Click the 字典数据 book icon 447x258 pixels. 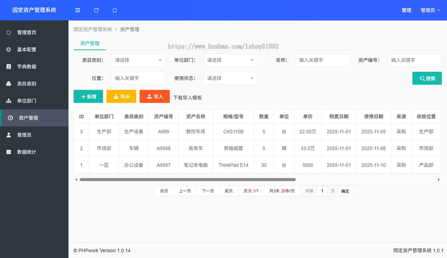[9, 67]
